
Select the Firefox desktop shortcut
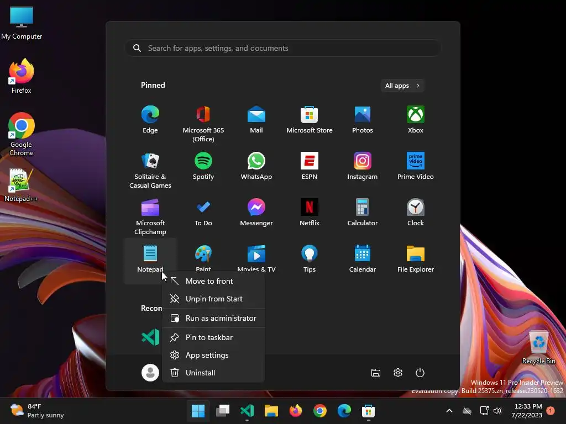pos(22,76)
